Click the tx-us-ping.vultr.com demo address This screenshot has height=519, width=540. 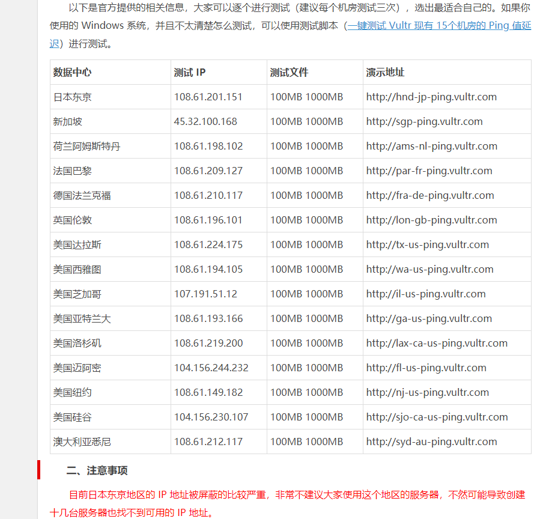click(428, 245)
